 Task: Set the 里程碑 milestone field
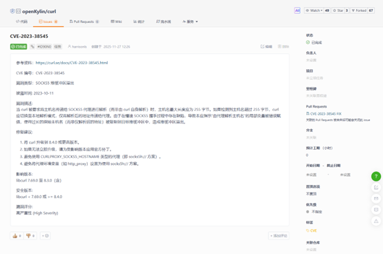click(x=317, y=95)
